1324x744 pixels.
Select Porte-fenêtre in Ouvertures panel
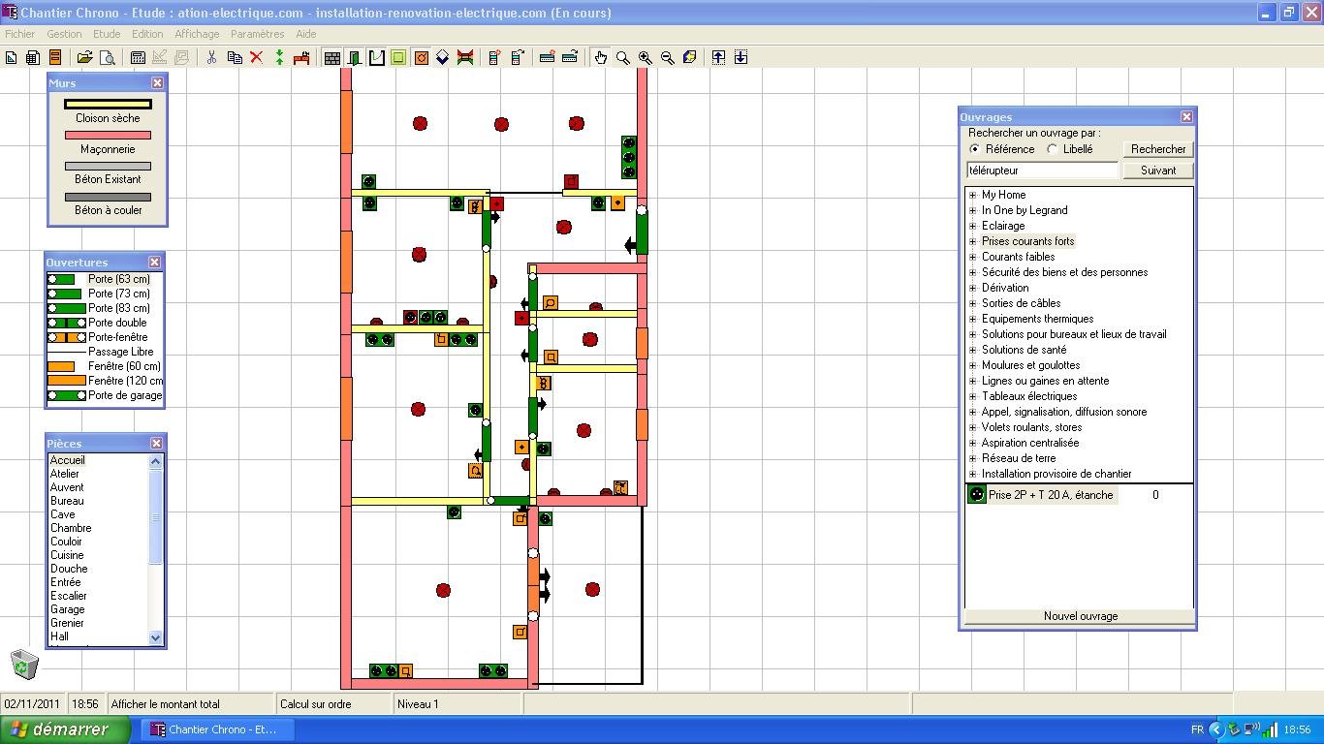click(105, 337)
